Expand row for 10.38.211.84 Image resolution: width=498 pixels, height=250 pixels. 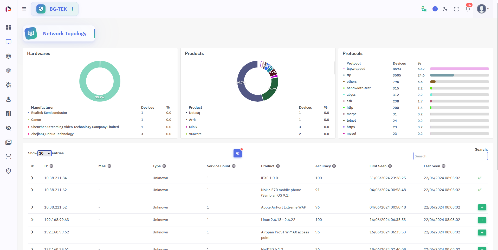click(x=32, y=178)
